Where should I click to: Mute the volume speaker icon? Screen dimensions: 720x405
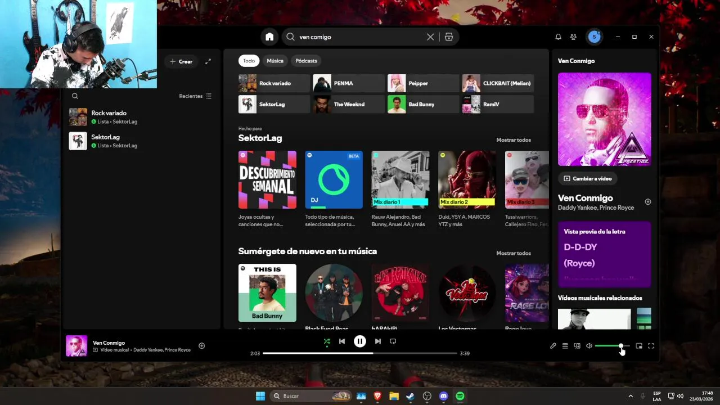tap(589, 346)
